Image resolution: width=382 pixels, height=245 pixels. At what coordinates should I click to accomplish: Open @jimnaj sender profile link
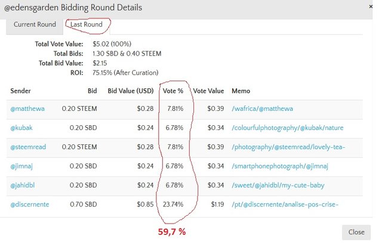pos(24,166)
